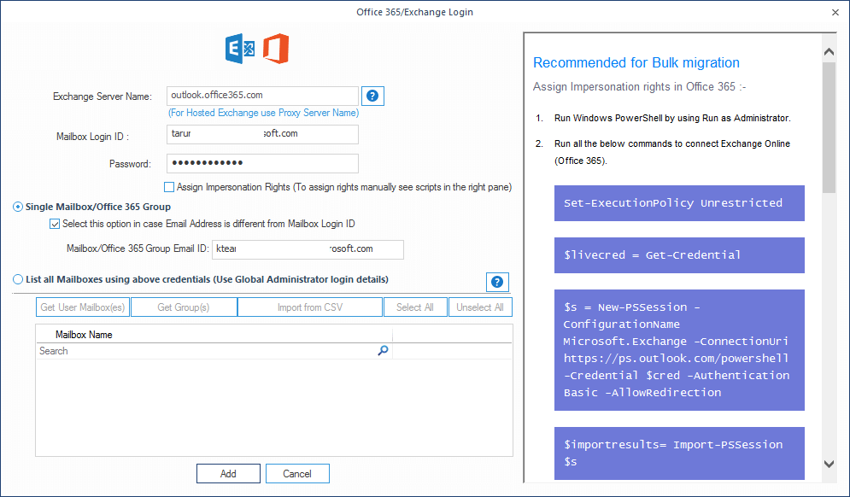Click the Exchange logo icon

coord(240,48)
